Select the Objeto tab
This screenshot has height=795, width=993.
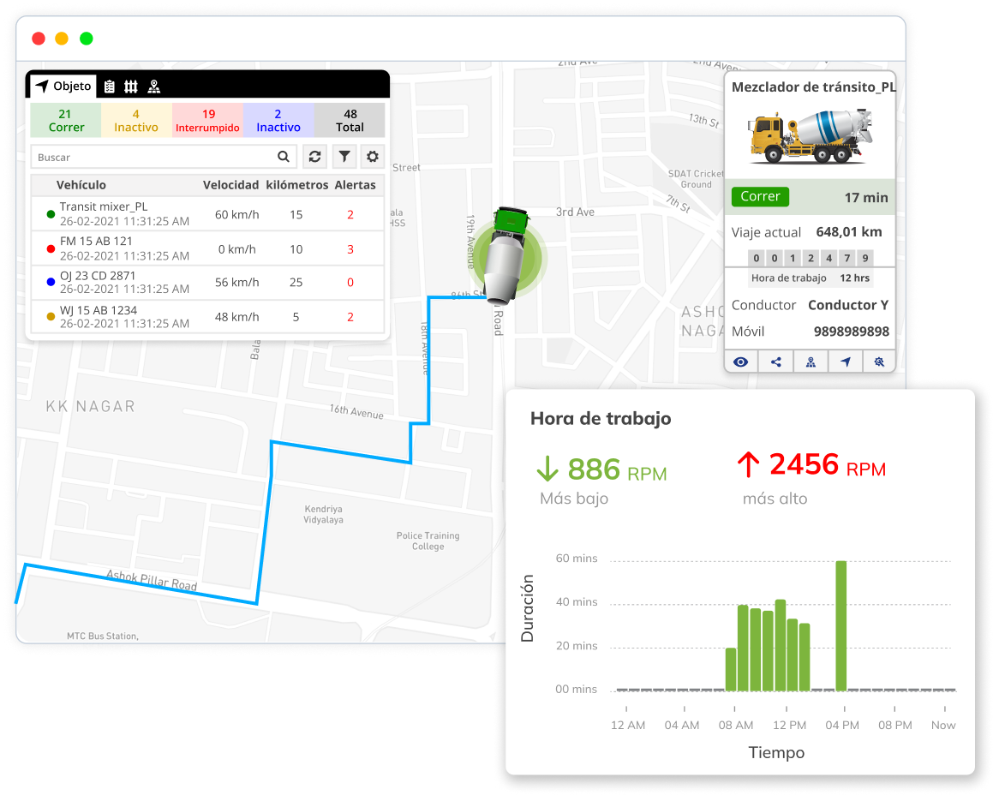[63, 86]
